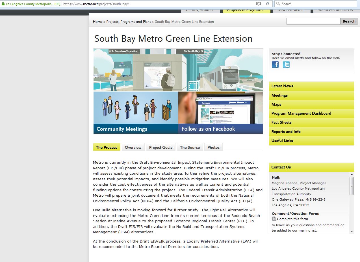Image resolution: width=360 pixels, height=262 pixels.
Task: Open the Program Management Dashboard sidebar link
Action: coord(301,113)
